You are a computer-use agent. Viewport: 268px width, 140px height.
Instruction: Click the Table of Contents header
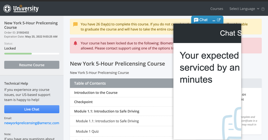(121, 83)
